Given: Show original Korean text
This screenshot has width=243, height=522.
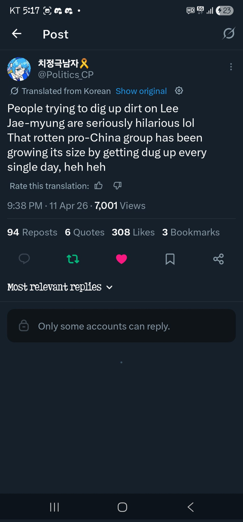Looking at the screenshot, I should 141,91.
